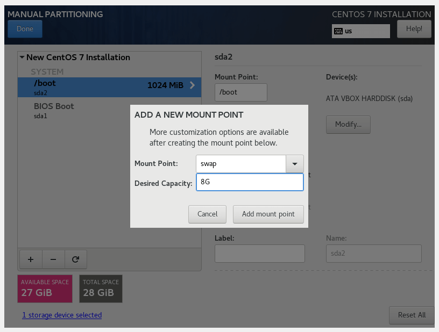Click the Modify... devices button
This screenshot has width=439, height=332.
[x=348, y=124]
